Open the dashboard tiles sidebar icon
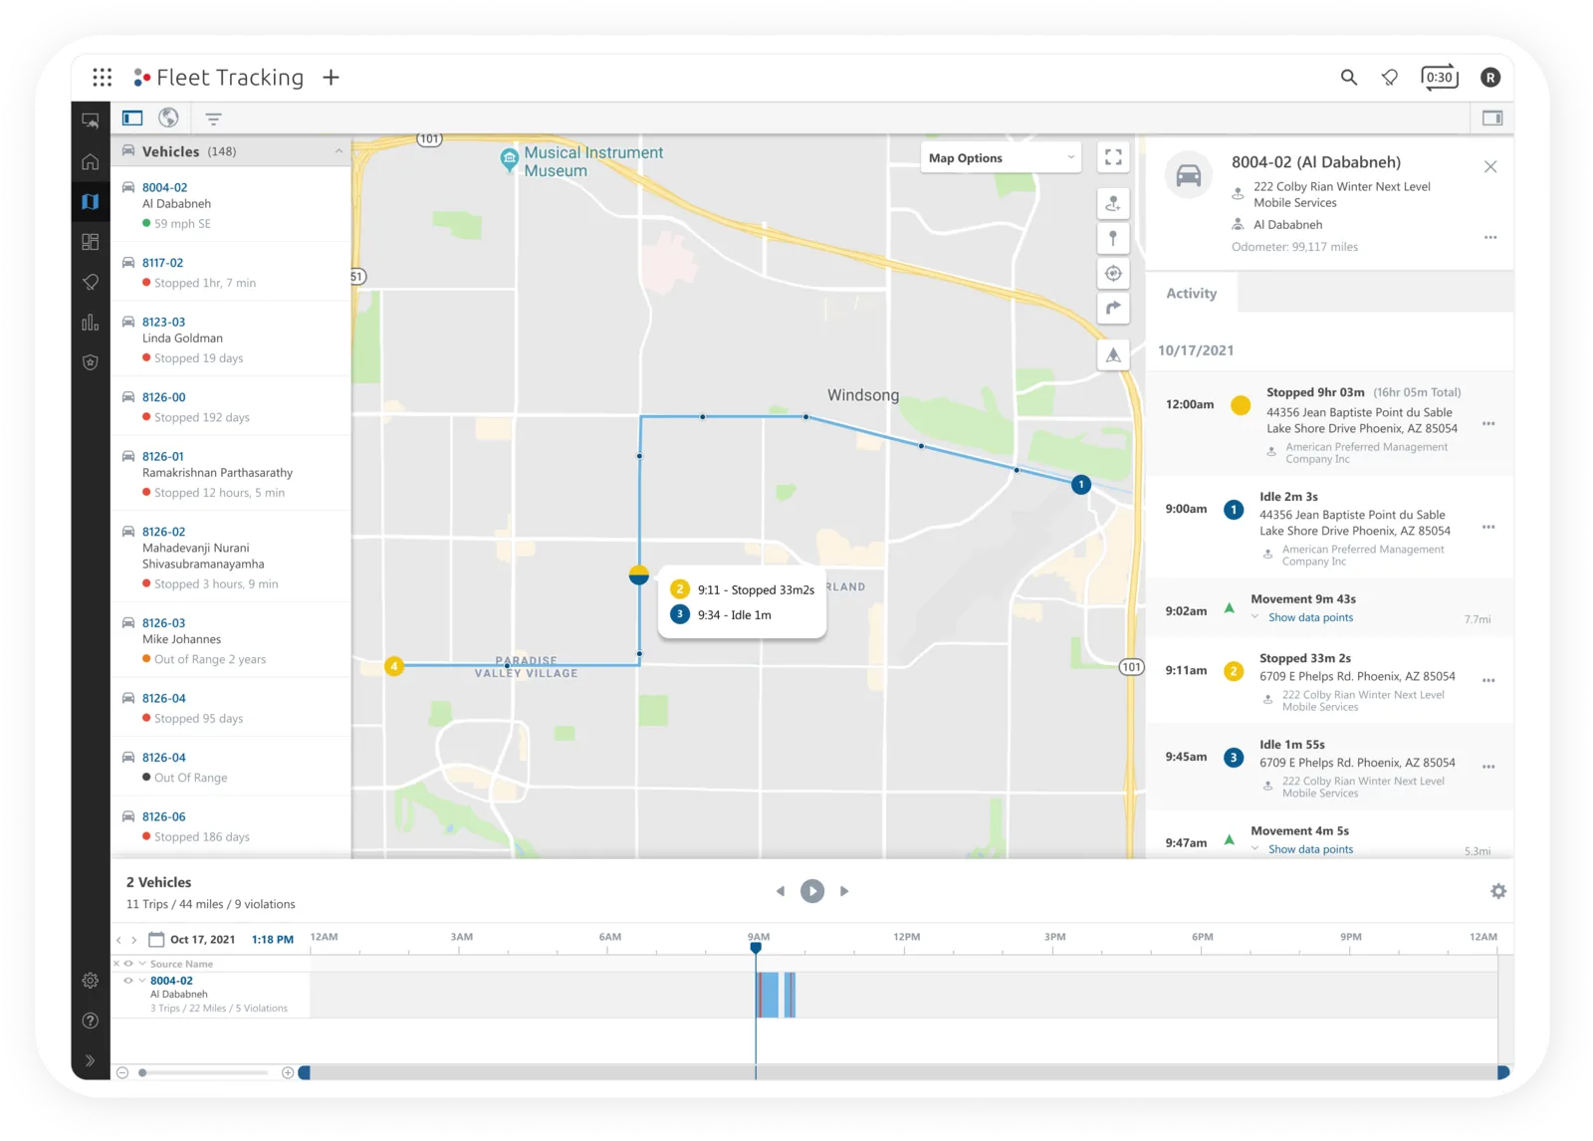 (x=91, y=242)
